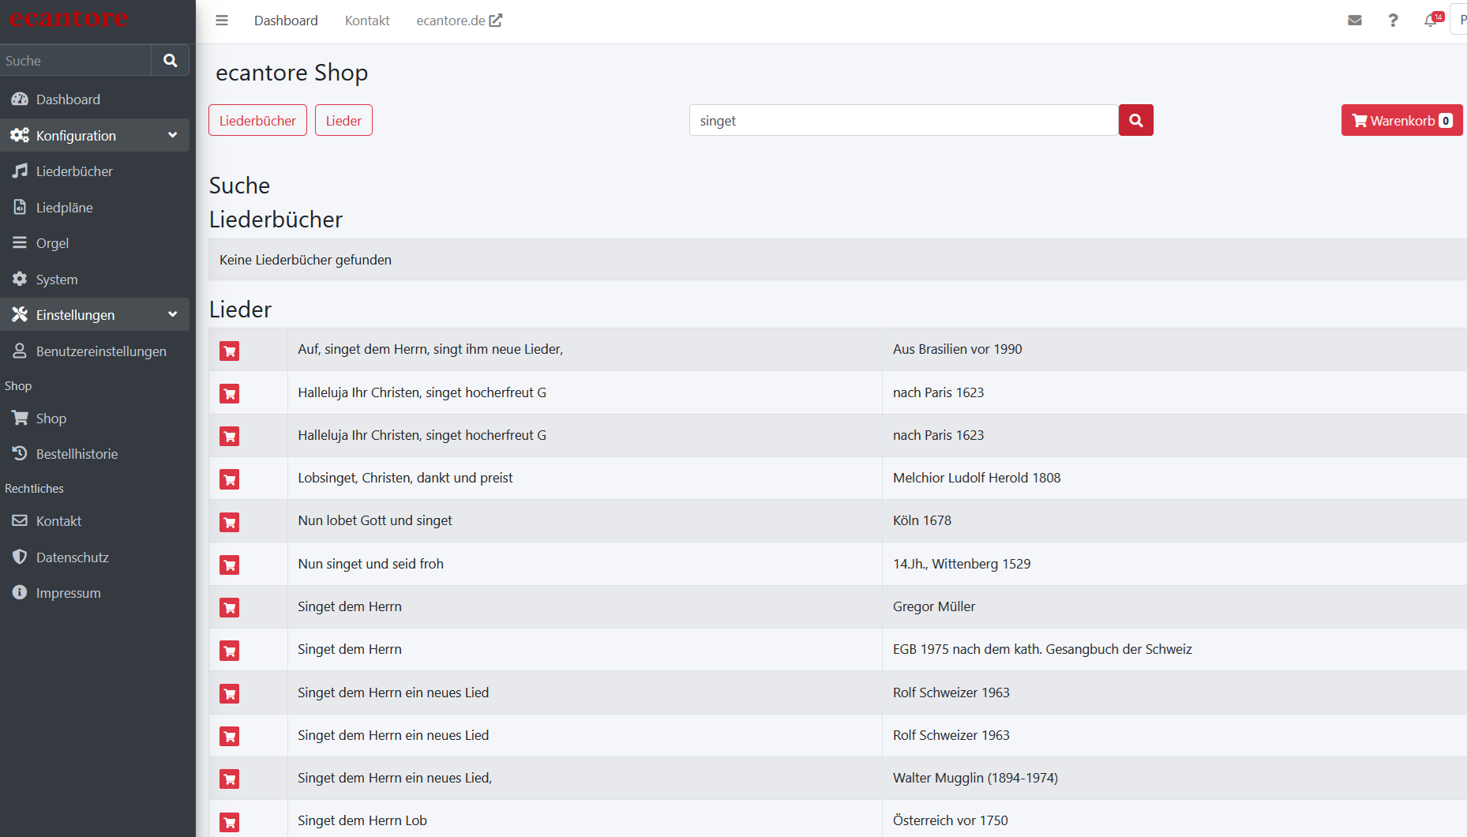Focus the shop search field containing 'singet'
The height and width of the screenshot is (837, 1467).
point(904,120)
